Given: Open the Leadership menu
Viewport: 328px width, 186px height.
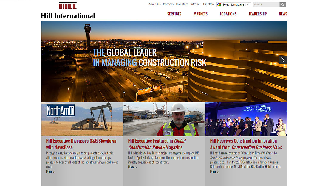Looking at the screenshot, I should (258, 14).
